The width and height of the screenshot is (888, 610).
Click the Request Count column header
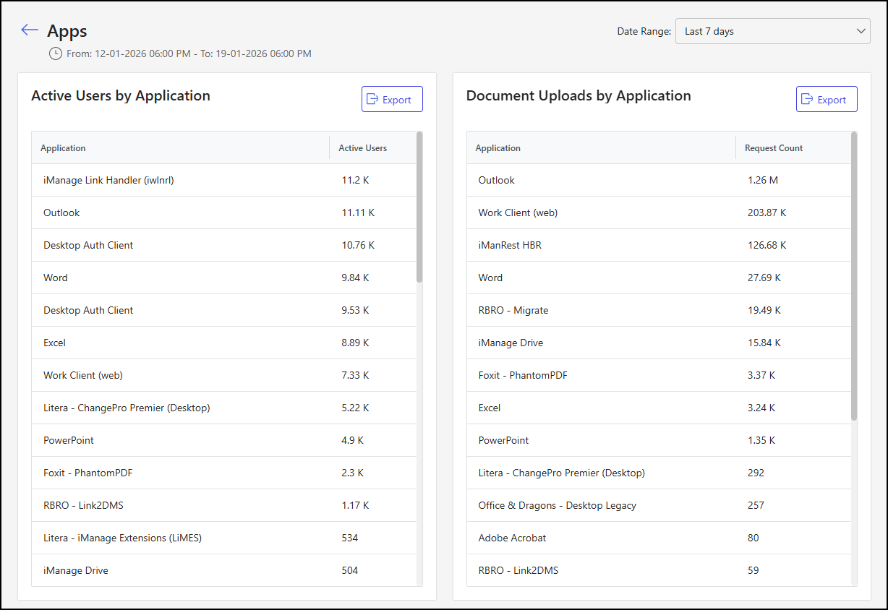(x=773, y=148)
